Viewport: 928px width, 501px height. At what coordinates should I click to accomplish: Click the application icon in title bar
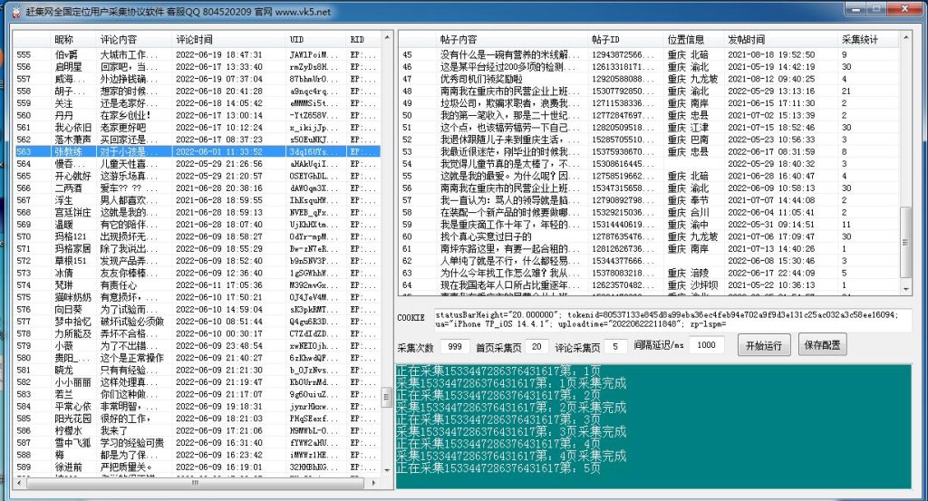pyautogui.click(x=15, y=11)
